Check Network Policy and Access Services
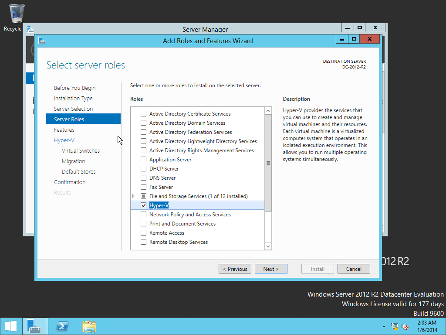446x335 pixels. point(144,215)
